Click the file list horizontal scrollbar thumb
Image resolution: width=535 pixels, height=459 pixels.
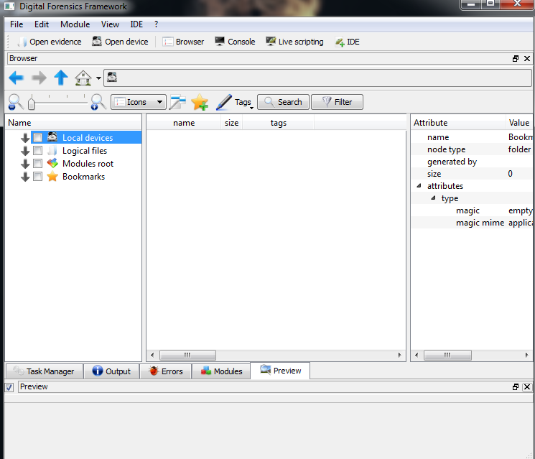pyautogui.click(x=187, y=356)
